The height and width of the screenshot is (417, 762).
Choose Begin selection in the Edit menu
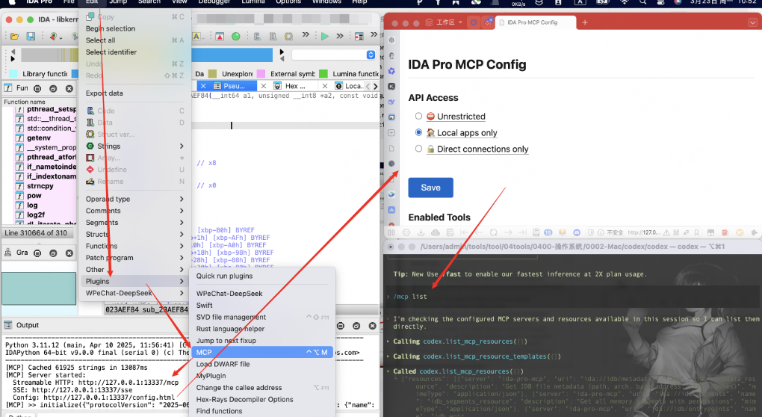(134, 28)
